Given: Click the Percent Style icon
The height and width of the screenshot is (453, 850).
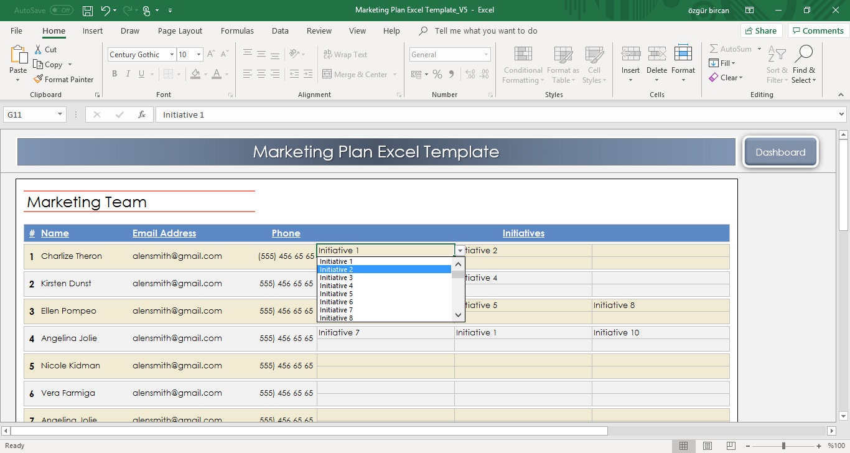Looking at the screenshot, I should tap(437, 73).
